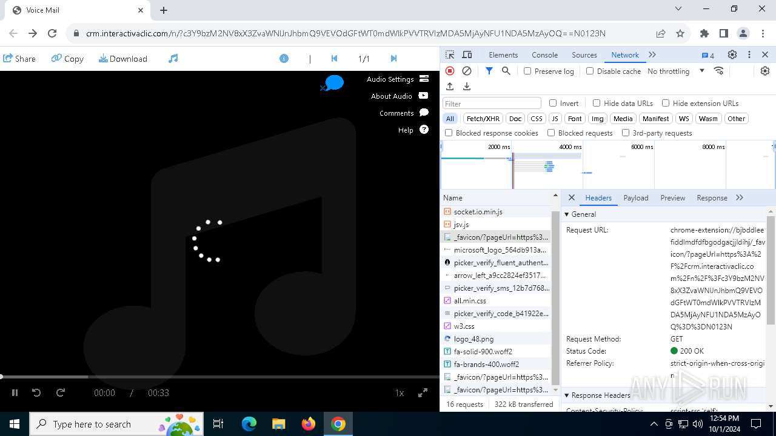Click the network Filter input field
The width and height of the screenshot is (776, 436).
click(x=492, y=104)
